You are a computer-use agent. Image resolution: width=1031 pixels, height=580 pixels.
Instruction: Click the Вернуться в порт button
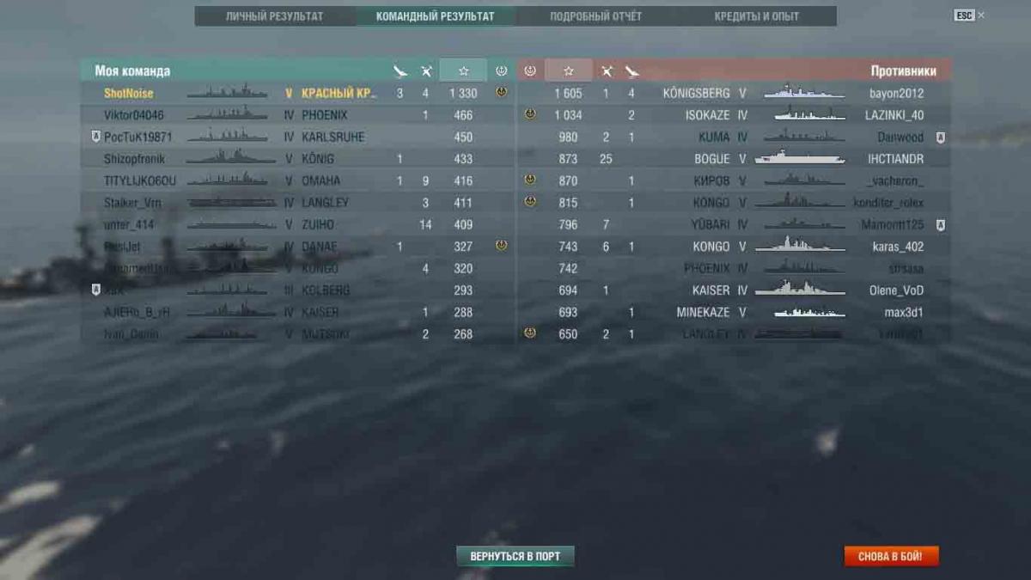pyautogui.click(x=515, y=556)
